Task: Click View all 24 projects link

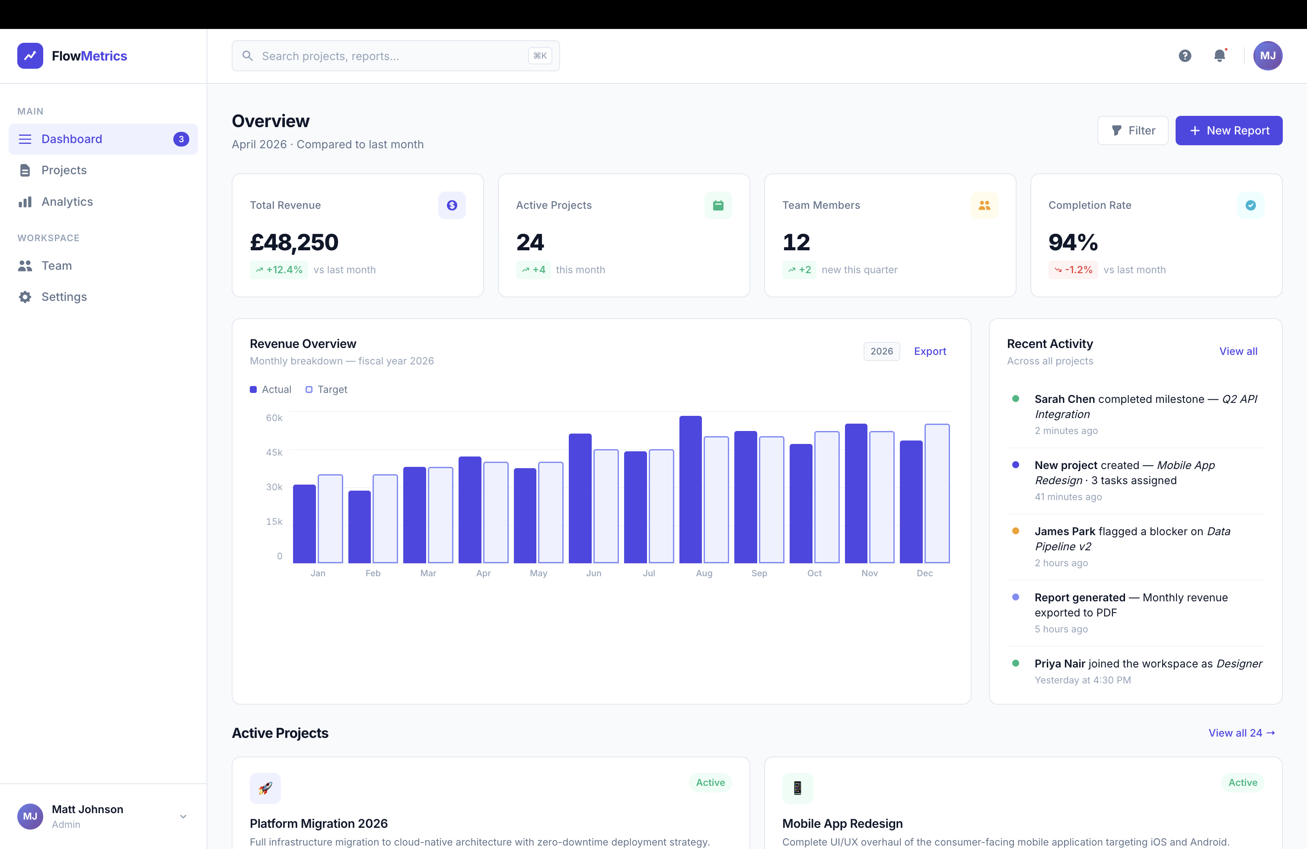Action: (x=1241, y=733)
